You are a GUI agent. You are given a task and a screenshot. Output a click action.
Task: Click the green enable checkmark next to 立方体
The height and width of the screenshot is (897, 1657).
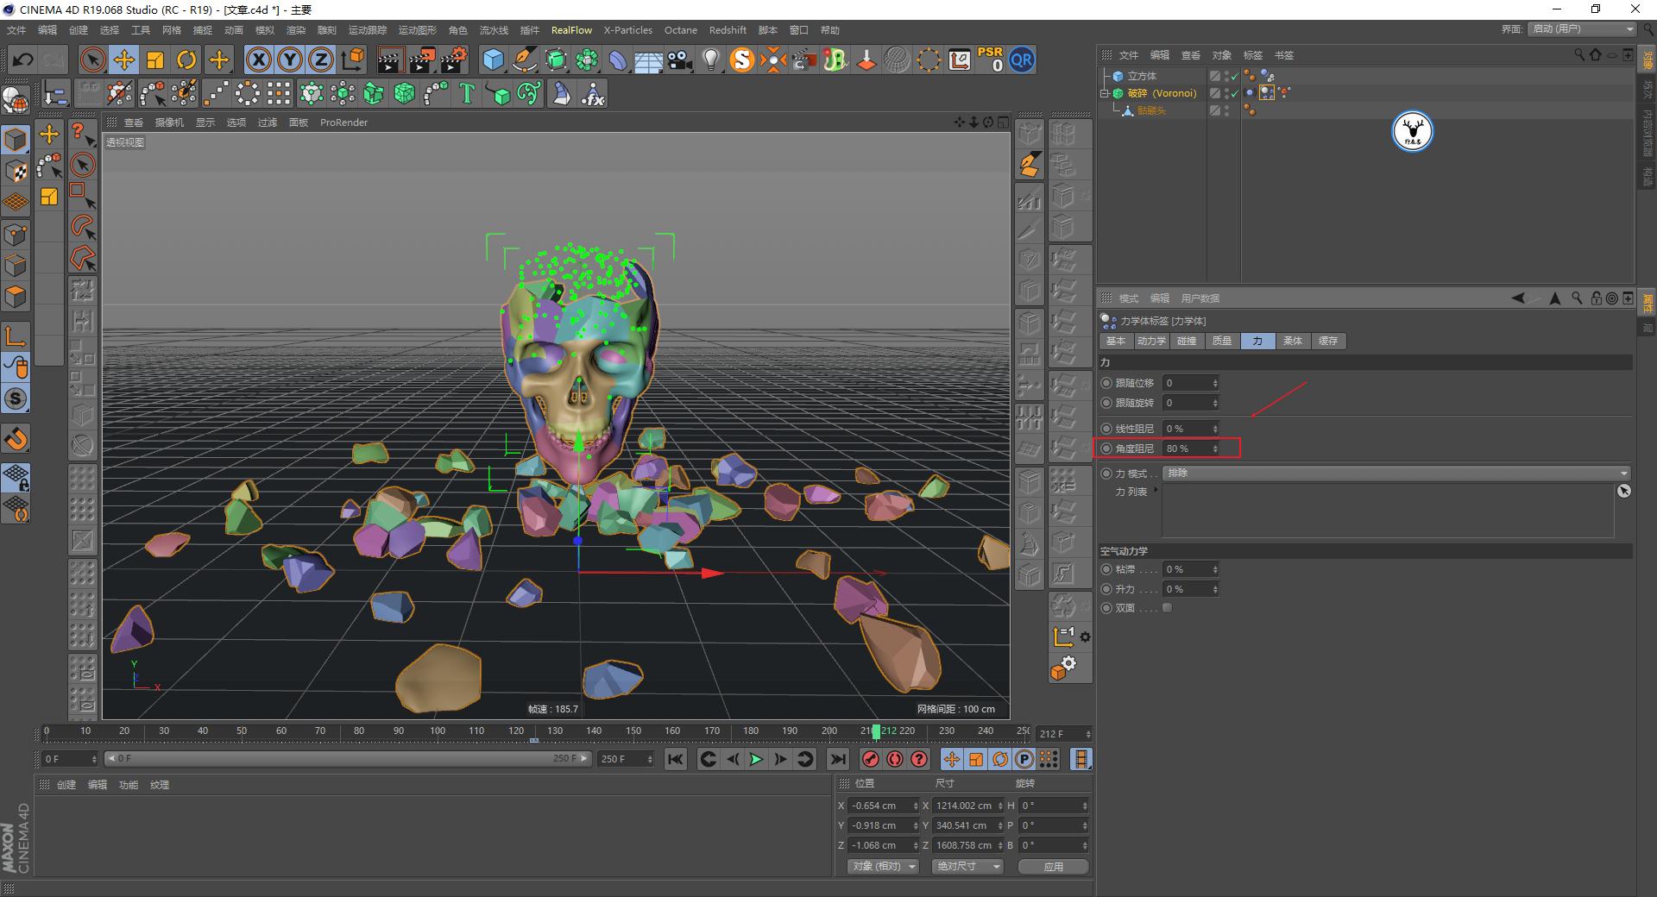coord(1233,76)
